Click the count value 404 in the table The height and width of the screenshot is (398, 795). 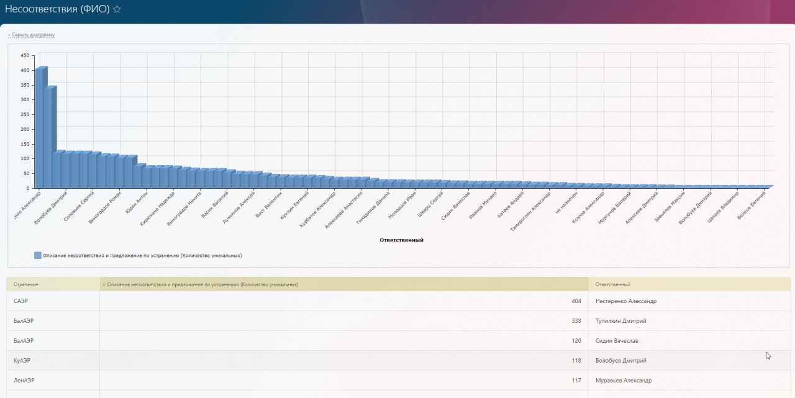576,301
